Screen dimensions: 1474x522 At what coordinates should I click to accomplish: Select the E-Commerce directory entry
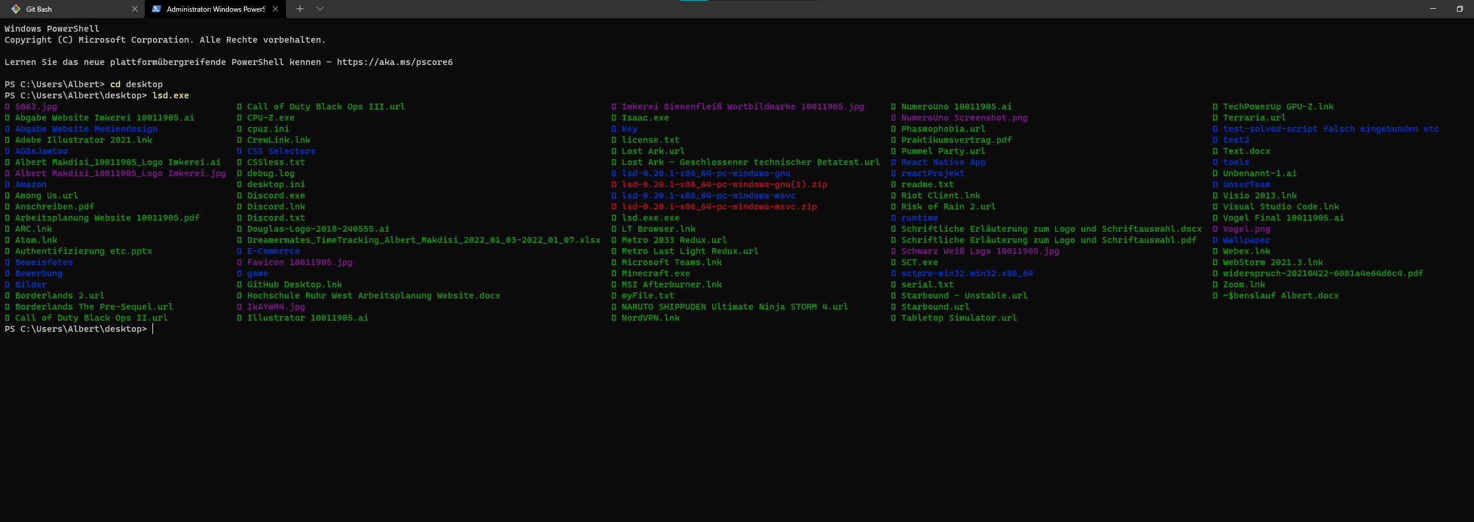[273, 251]
